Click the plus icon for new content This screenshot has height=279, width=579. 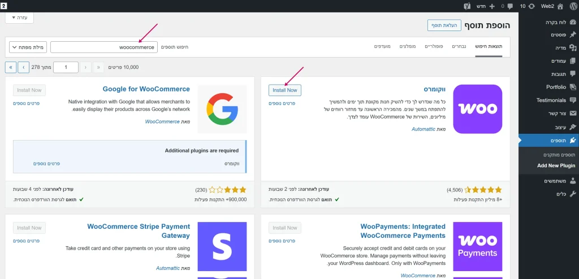(x=492, y=6)
